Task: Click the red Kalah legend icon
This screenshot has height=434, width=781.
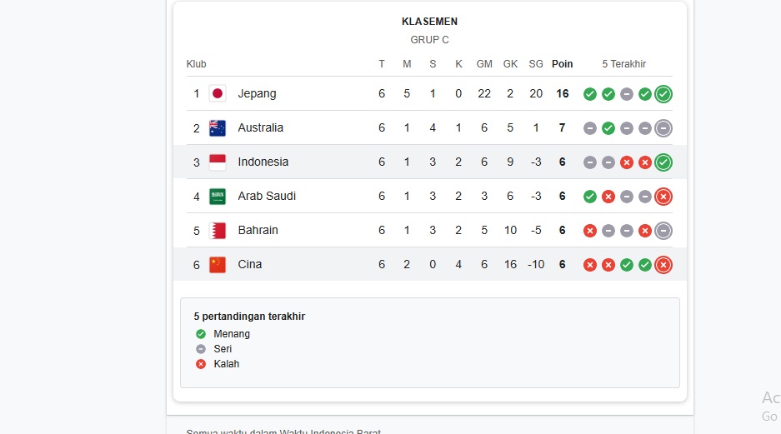Action: click(x=201, y=364)
